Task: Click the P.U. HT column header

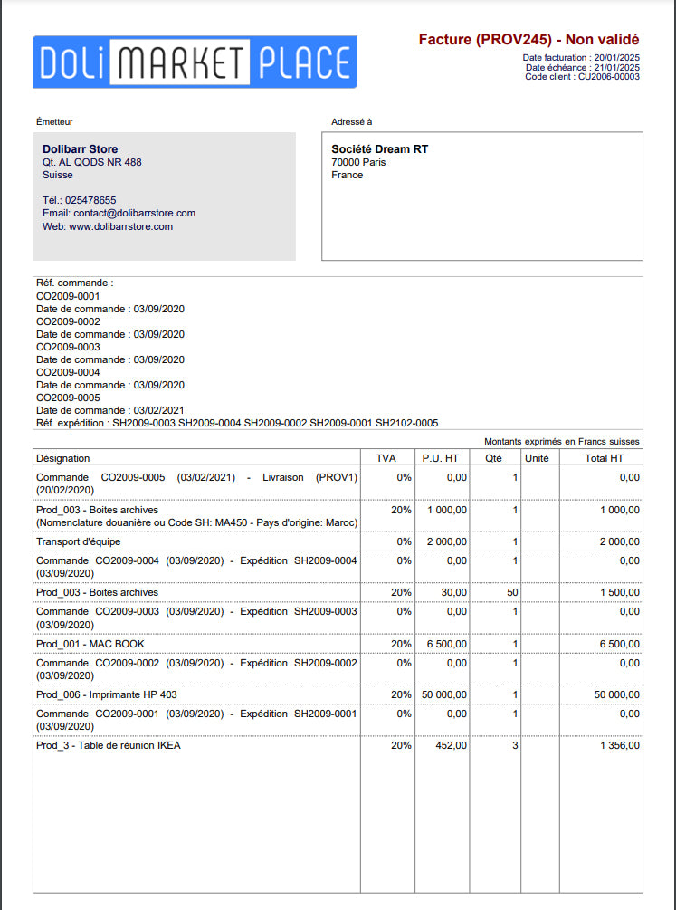Action: pos(441,458)
